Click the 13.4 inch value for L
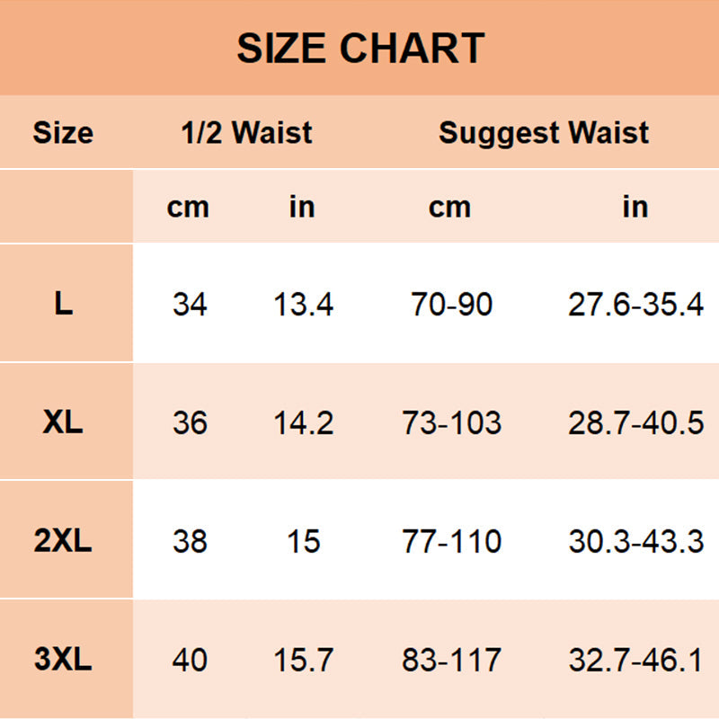719x719 pixels. [x=303, y=305]
